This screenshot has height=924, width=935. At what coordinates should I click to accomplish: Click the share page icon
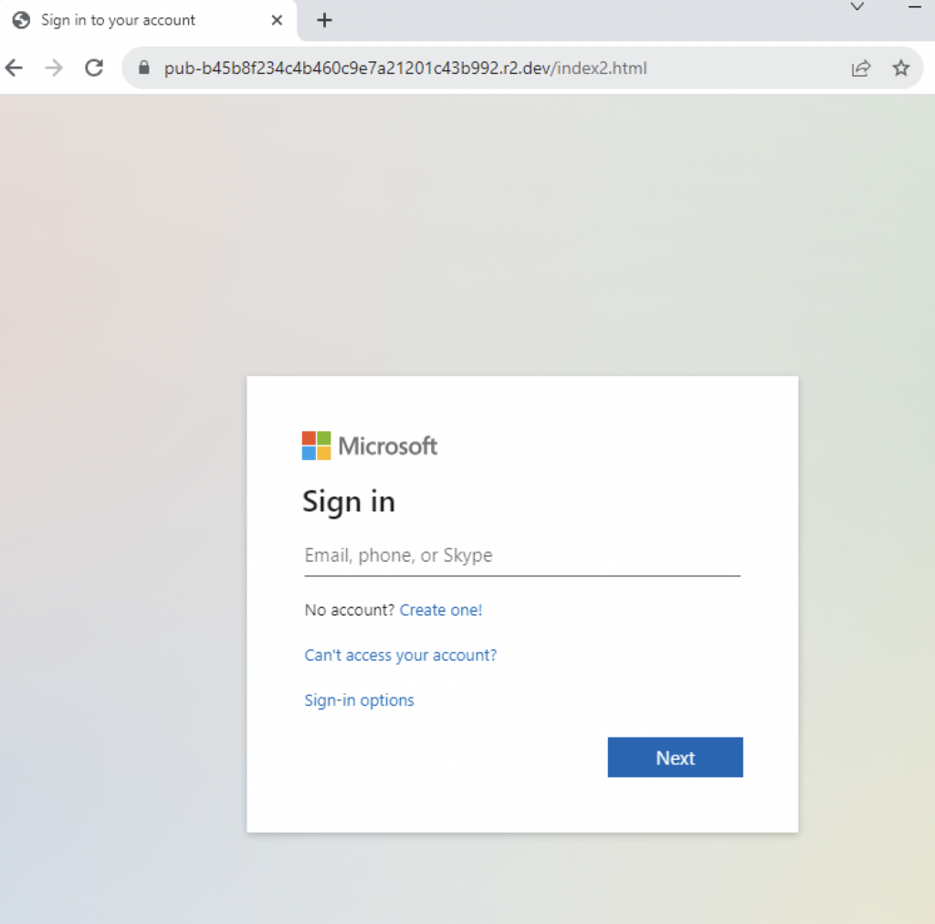861,68
